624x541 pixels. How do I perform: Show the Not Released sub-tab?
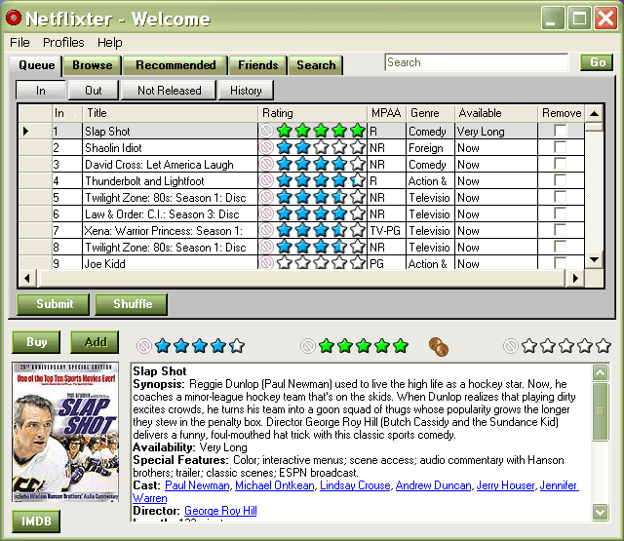pyautogui.click(x=169, y=91)
